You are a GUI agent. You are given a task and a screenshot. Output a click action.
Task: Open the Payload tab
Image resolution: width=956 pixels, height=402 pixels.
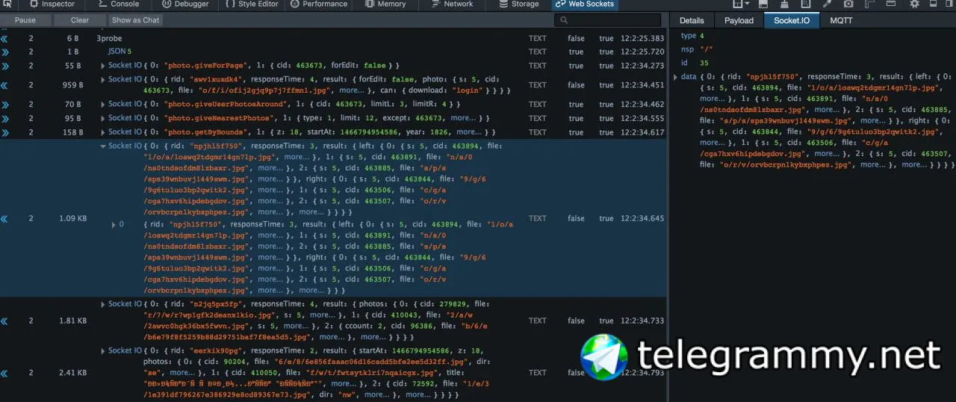[739, 20]
